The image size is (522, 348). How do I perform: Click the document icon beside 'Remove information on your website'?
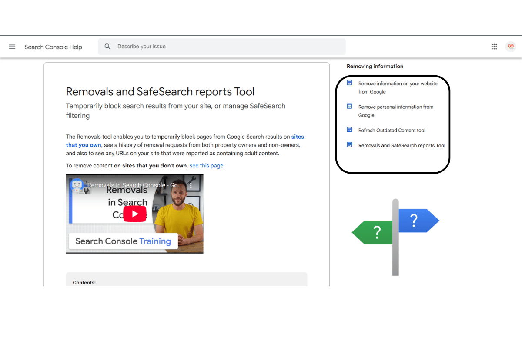click(349, 83)
